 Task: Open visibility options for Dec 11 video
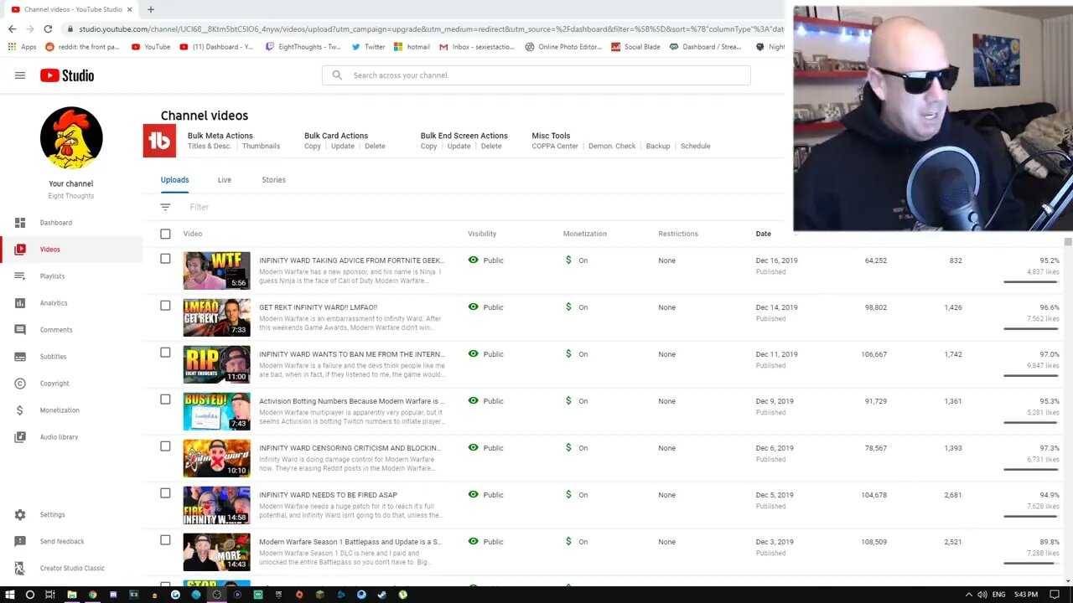pos(486,354)
